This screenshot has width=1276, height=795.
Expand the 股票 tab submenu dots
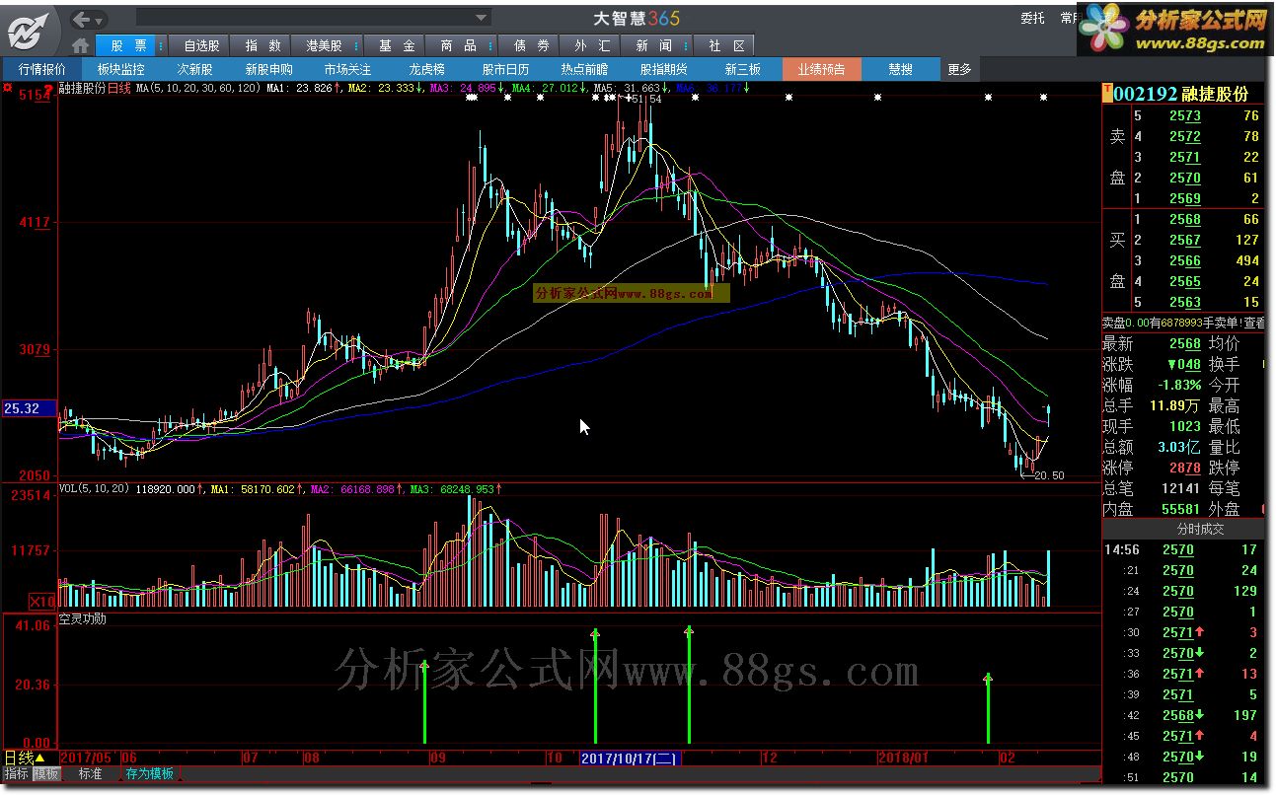click(x=162, y=45)
